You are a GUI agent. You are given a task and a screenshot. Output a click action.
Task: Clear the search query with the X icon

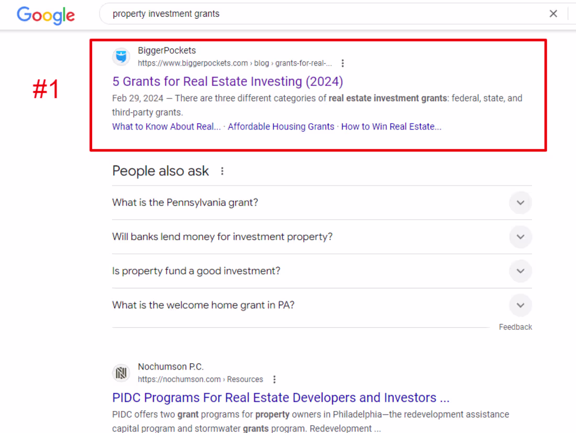pyautogui.click(x=553, y=13)
